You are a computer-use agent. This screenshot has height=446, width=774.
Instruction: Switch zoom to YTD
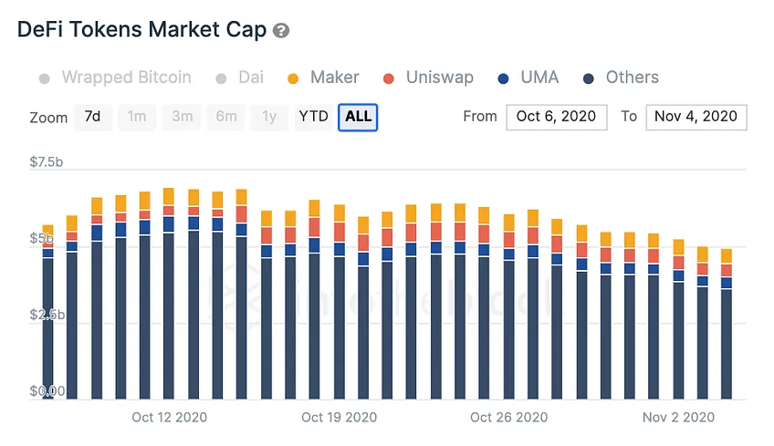pyautogui.click(x=313, y=117)
